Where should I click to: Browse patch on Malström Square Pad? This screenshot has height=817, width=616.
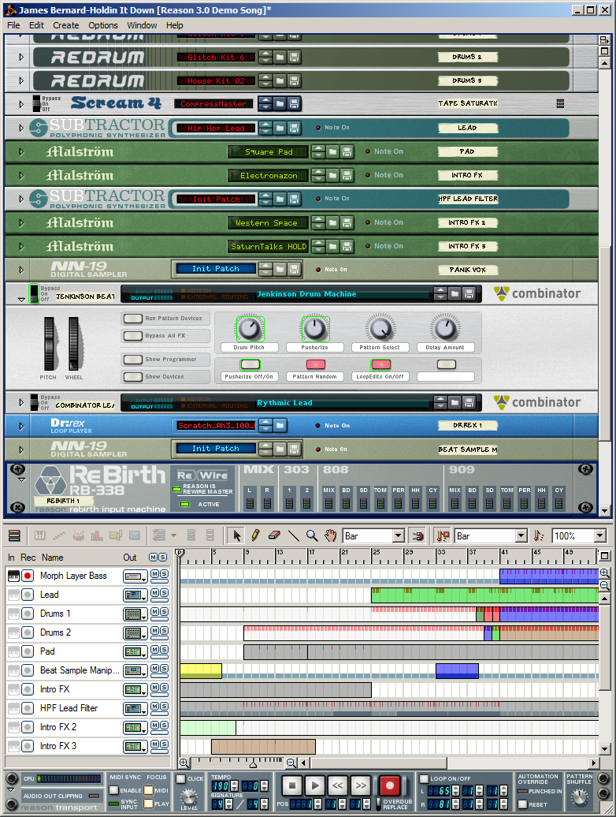[x=332, y=151]
